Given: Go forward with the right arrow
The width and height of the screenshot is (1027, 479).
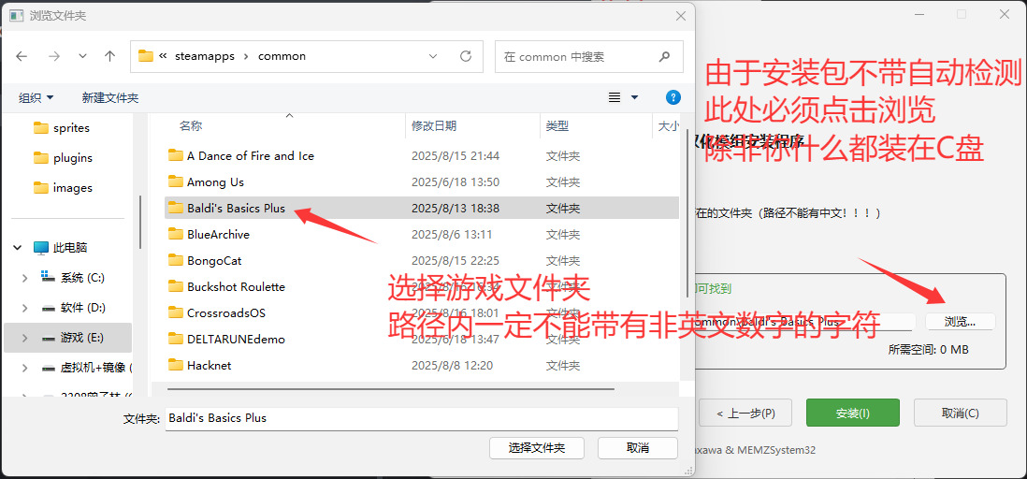Looking at the screenshot, I should coord(54,56).
